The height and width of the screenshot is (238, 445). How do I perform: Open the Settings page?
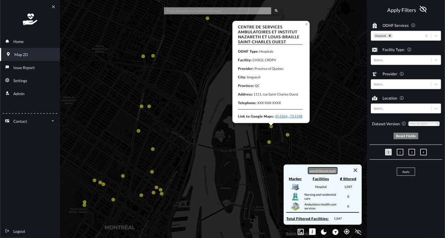point(20,81)
